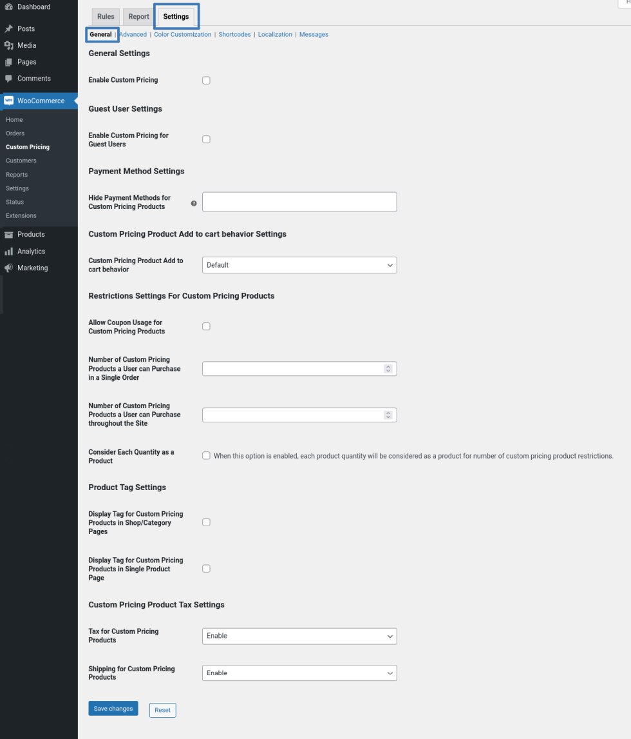The width and height of the screenshot is (631, 739).
Task: Click the Save changes button
Action: (x=113, y=709)
